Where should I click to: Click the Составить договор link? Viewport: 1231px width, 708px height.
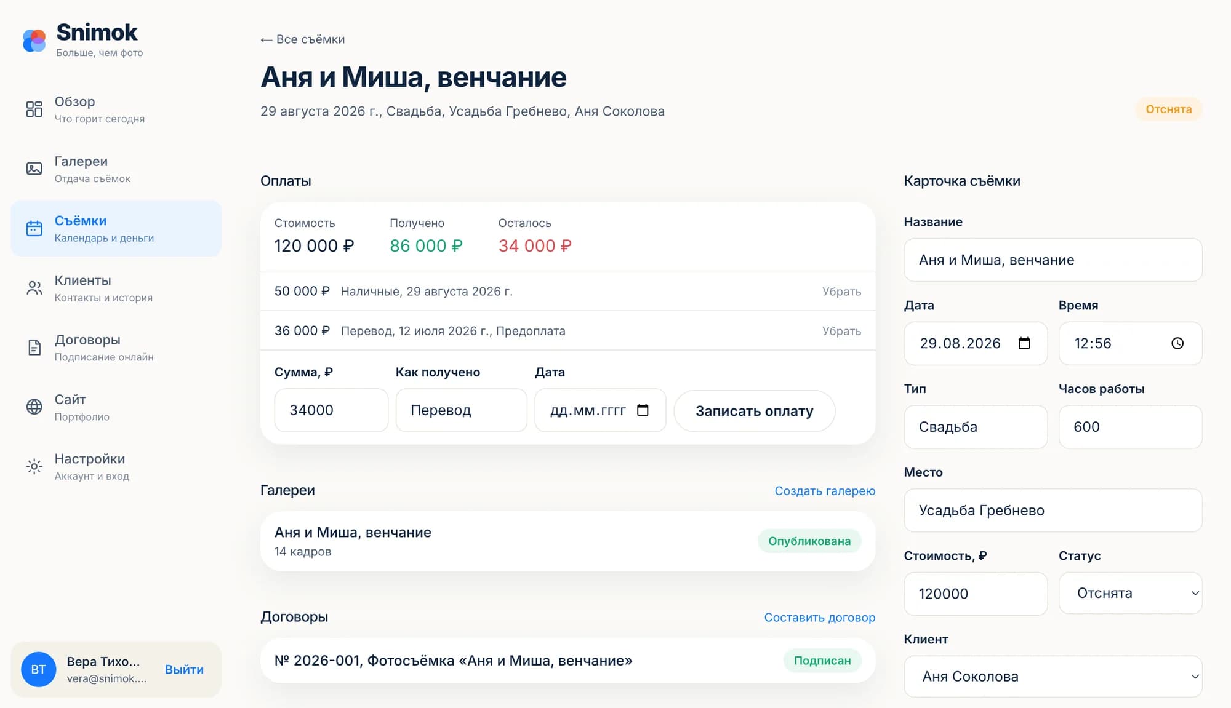click(x=819, y=618)
